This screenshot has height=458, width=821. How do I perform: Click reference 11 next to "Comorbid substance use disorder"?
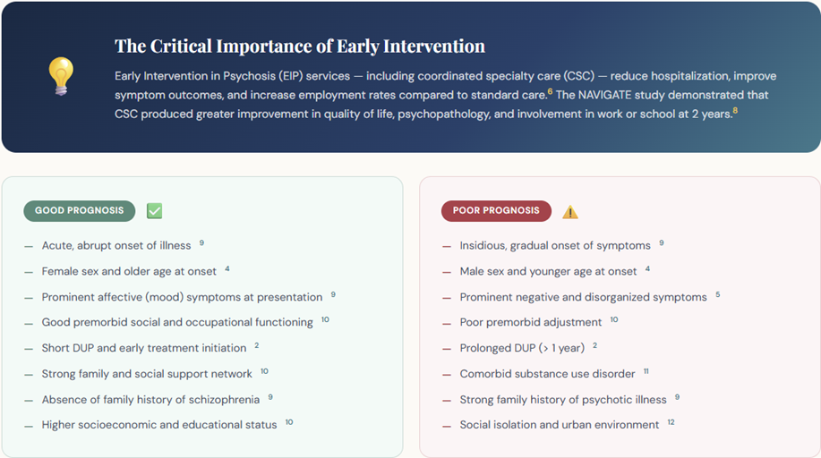(646, 370)
